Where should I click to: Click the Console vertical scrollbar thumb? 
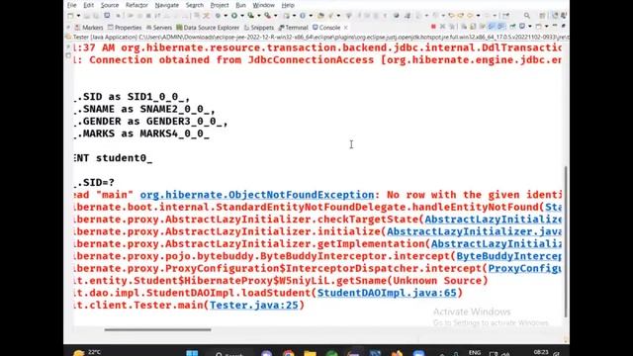pyautogui.click(x=566, y=242)
